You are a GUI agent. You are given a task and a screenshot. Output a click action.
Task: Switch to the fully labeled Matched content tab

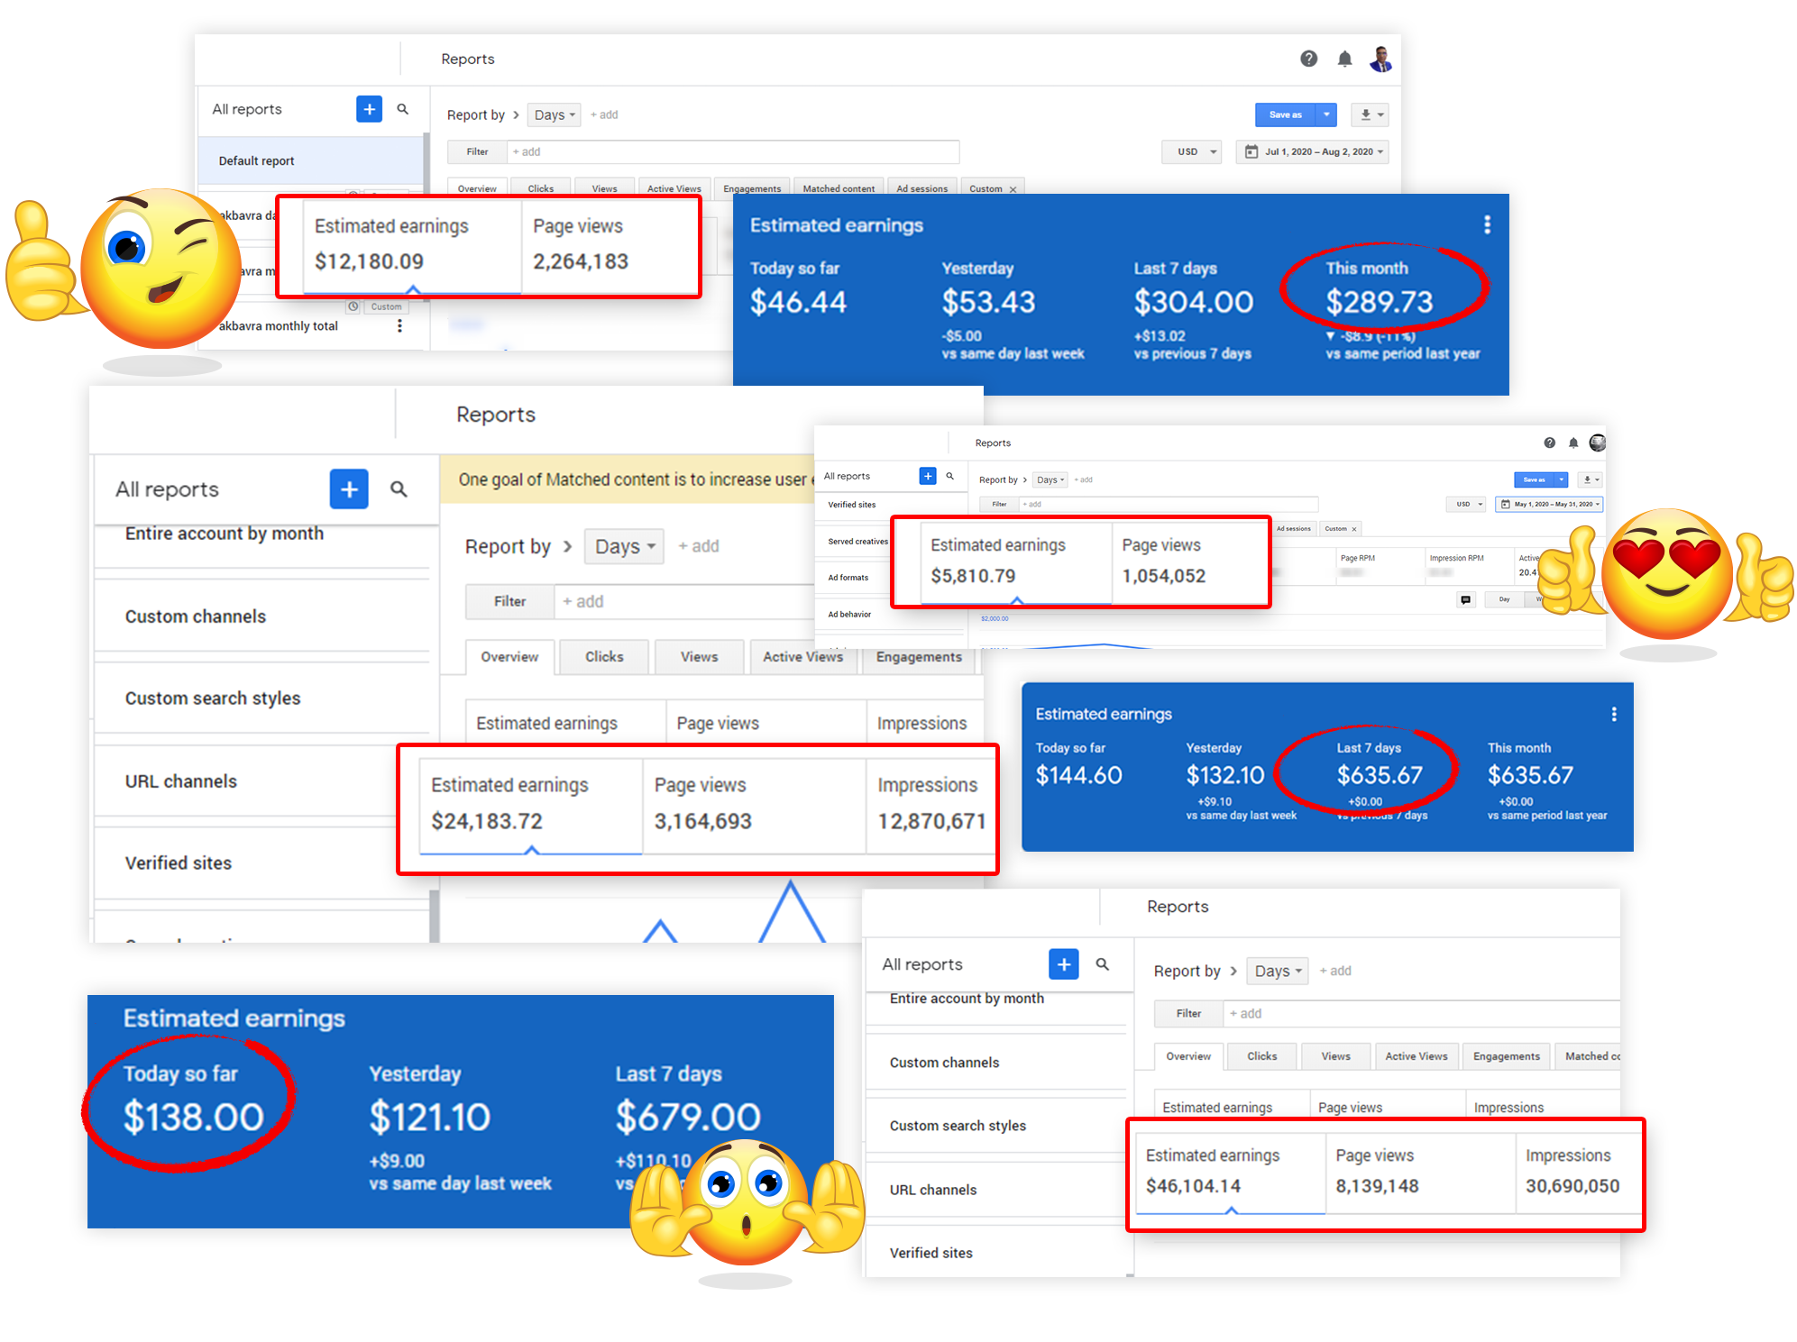pyautogui.click(x=838, y=188)
